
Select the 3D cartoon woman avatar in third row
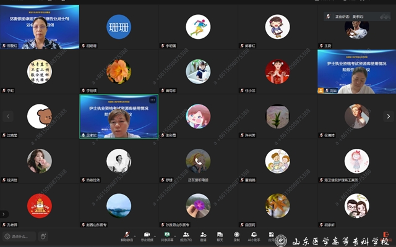tap(356, 116)
